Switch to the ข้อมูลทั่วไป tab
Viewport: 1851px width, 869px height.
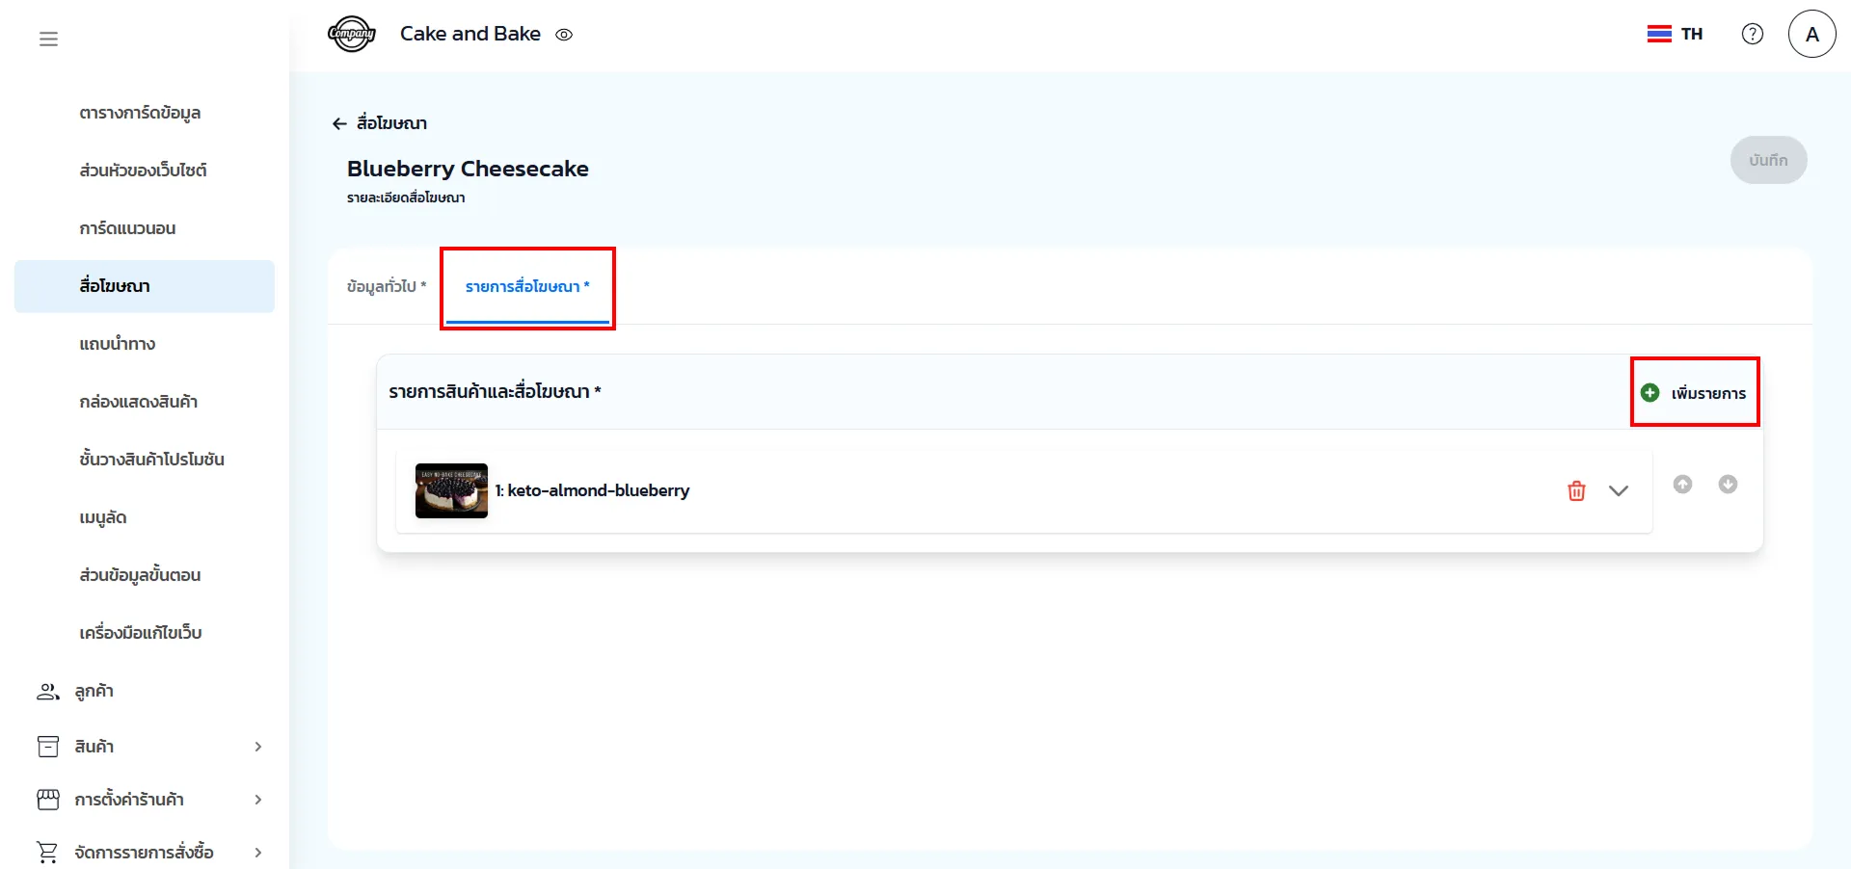click(x=386, y=286)
